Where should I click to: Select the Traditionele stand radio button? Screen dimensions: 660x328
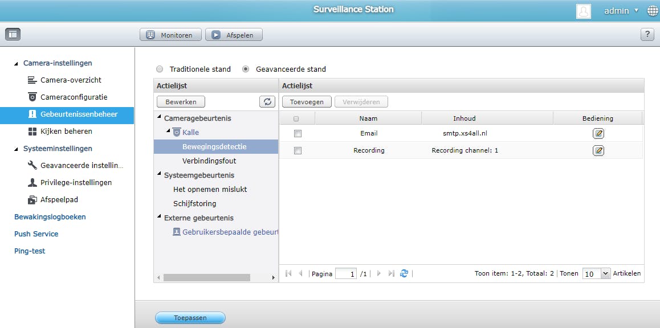(160, 68)
